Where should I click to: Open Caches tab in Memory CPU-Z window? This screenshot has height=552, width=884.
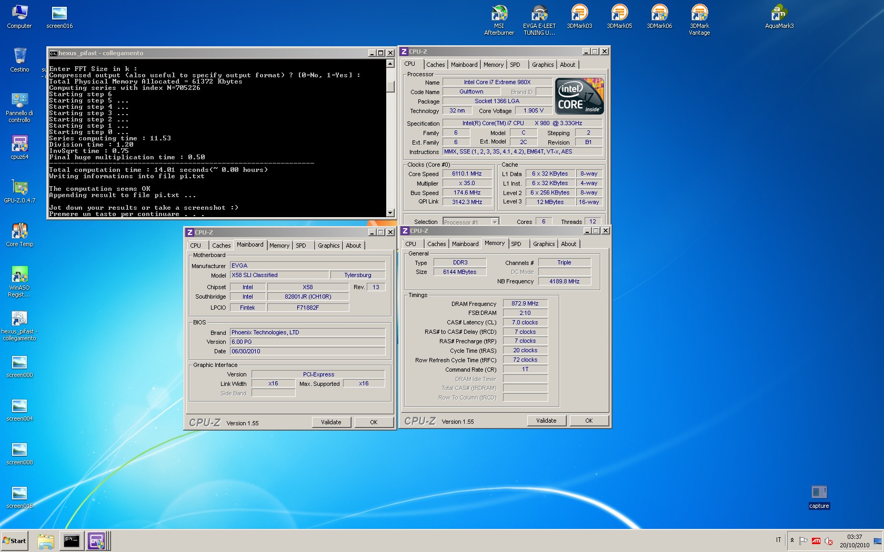[436, 244]
